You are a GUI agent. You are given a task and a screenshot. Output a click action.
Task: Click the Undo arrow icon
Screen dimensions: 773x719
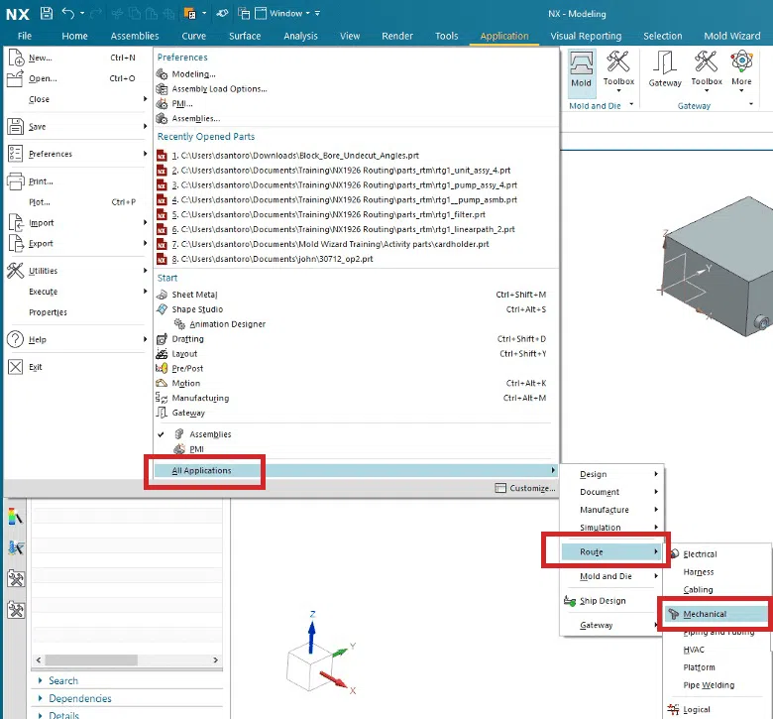coord(68,13)
